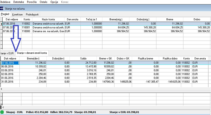Viewport: 211px width, 115px height.
Task: Open the Konec menu
Action: point(65,2)
